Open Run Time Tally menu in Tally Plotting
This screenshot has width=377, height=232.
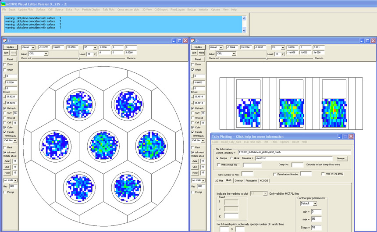pos(252,142)
